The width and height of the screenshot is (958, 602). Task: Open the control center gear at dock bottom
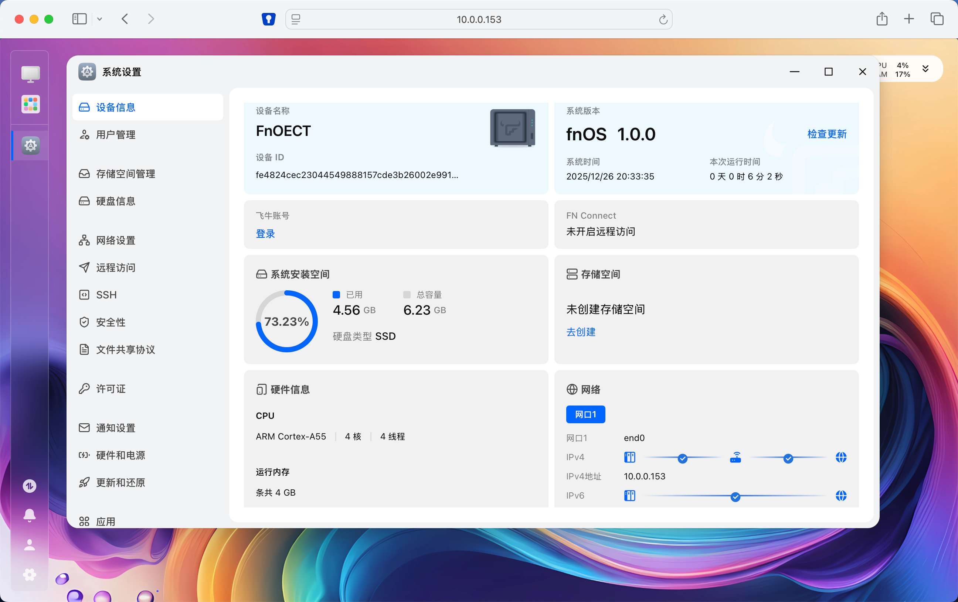30,575
